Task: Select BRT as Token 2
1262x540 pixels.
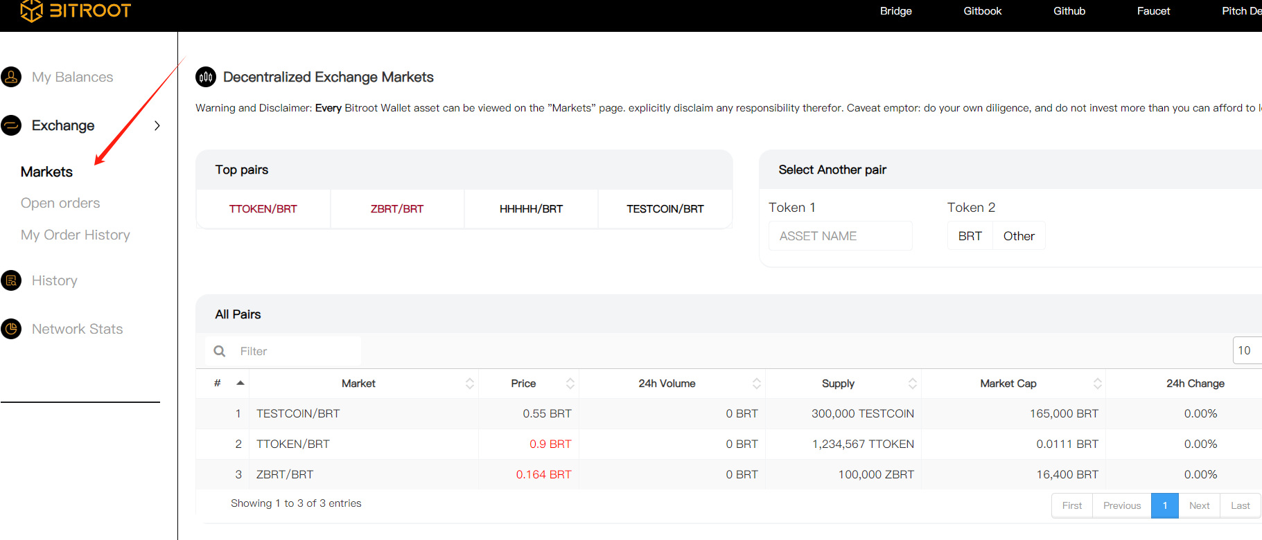Action: (x=970, y=236)
